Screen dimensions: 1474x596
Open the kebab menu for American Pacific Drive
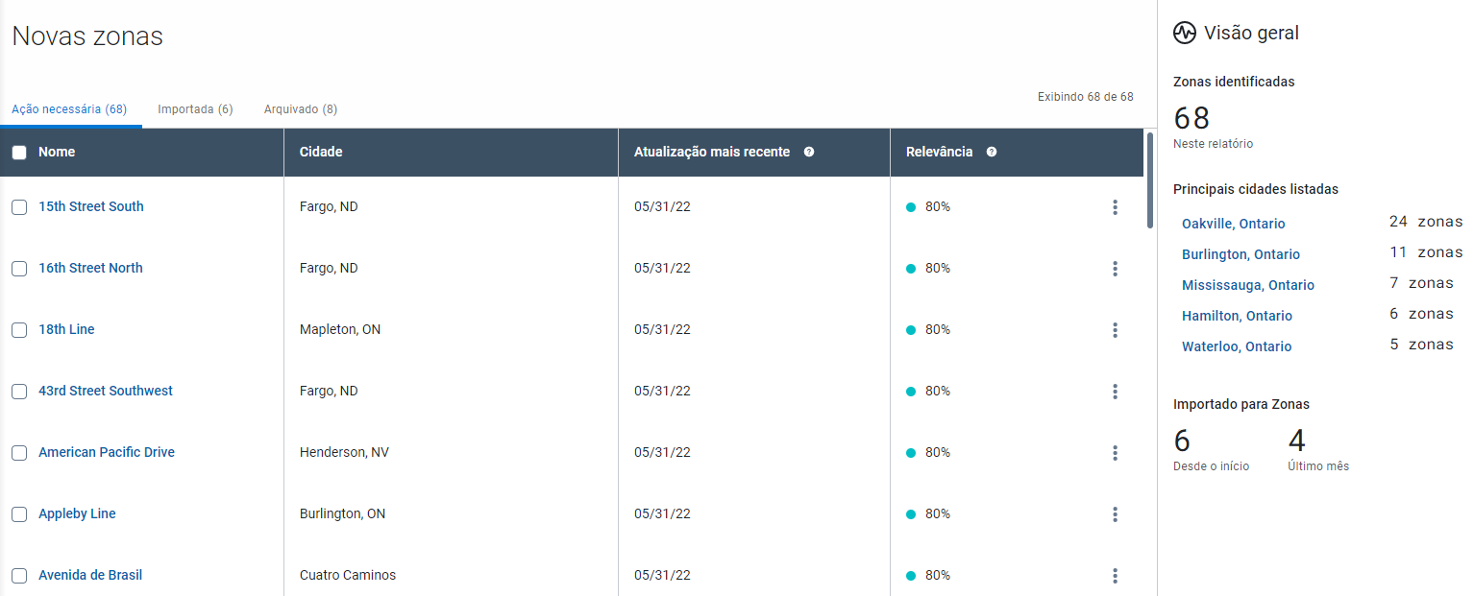coord(1115,452)
